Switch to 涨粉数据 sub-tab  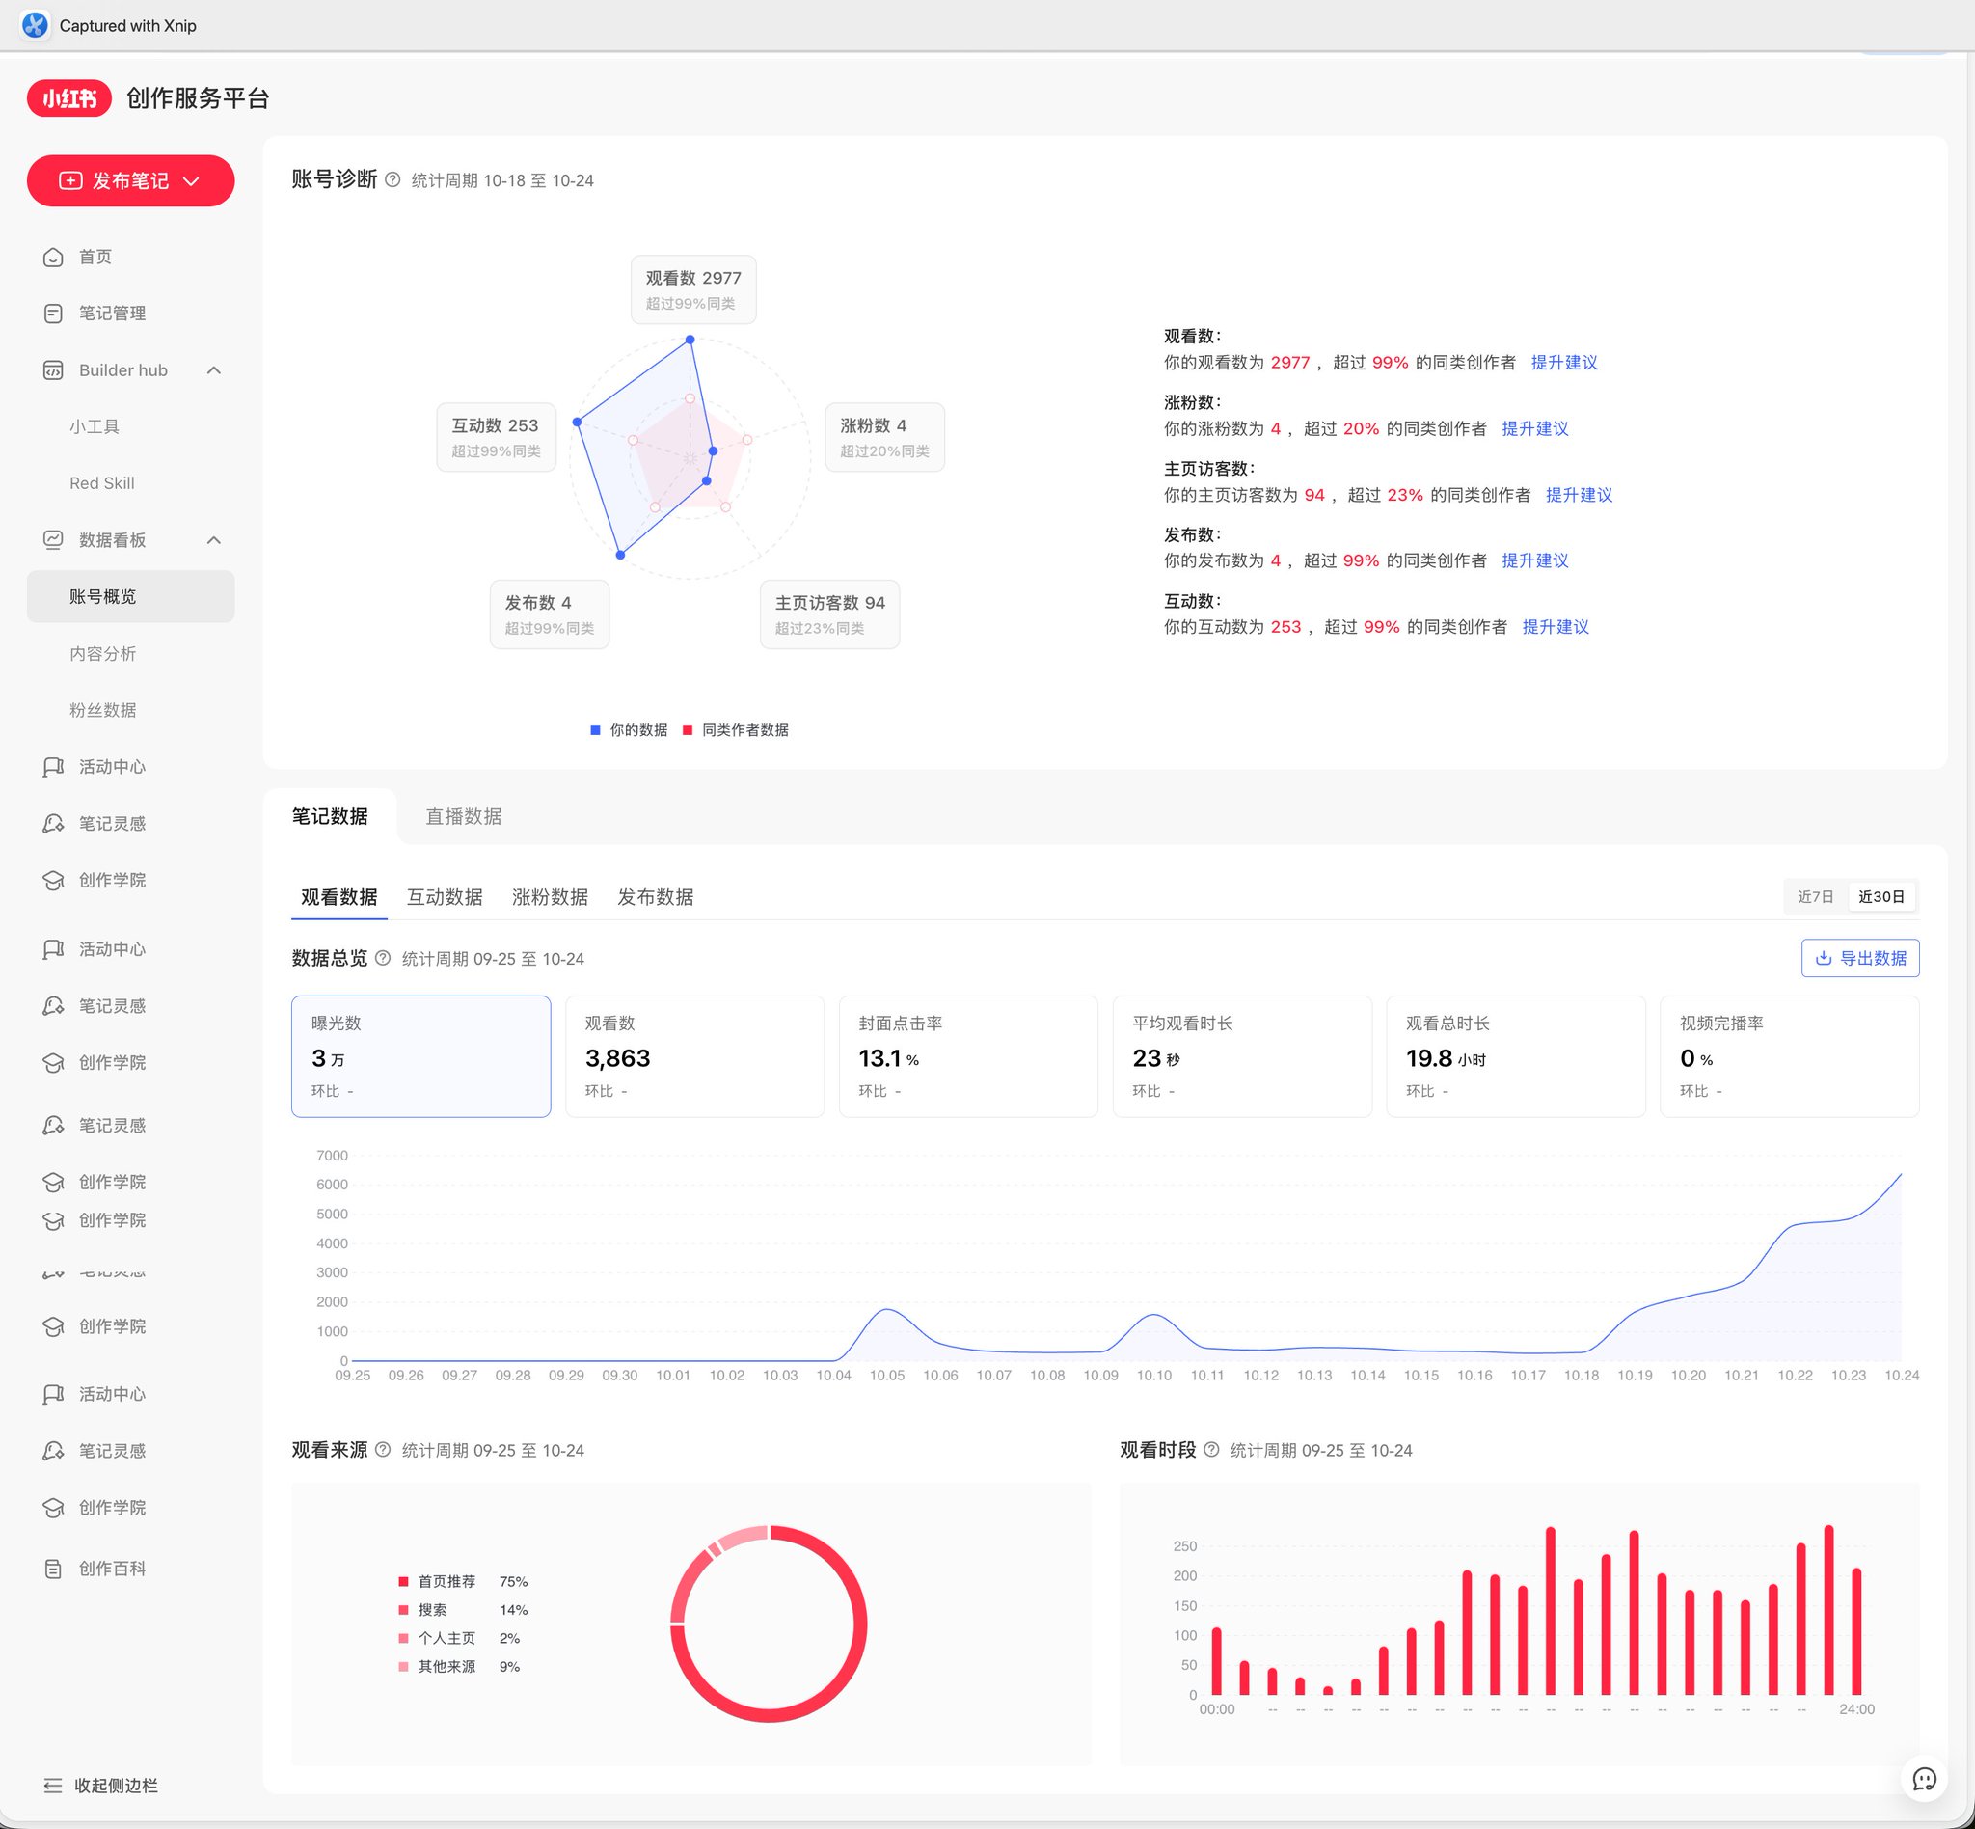550,897
